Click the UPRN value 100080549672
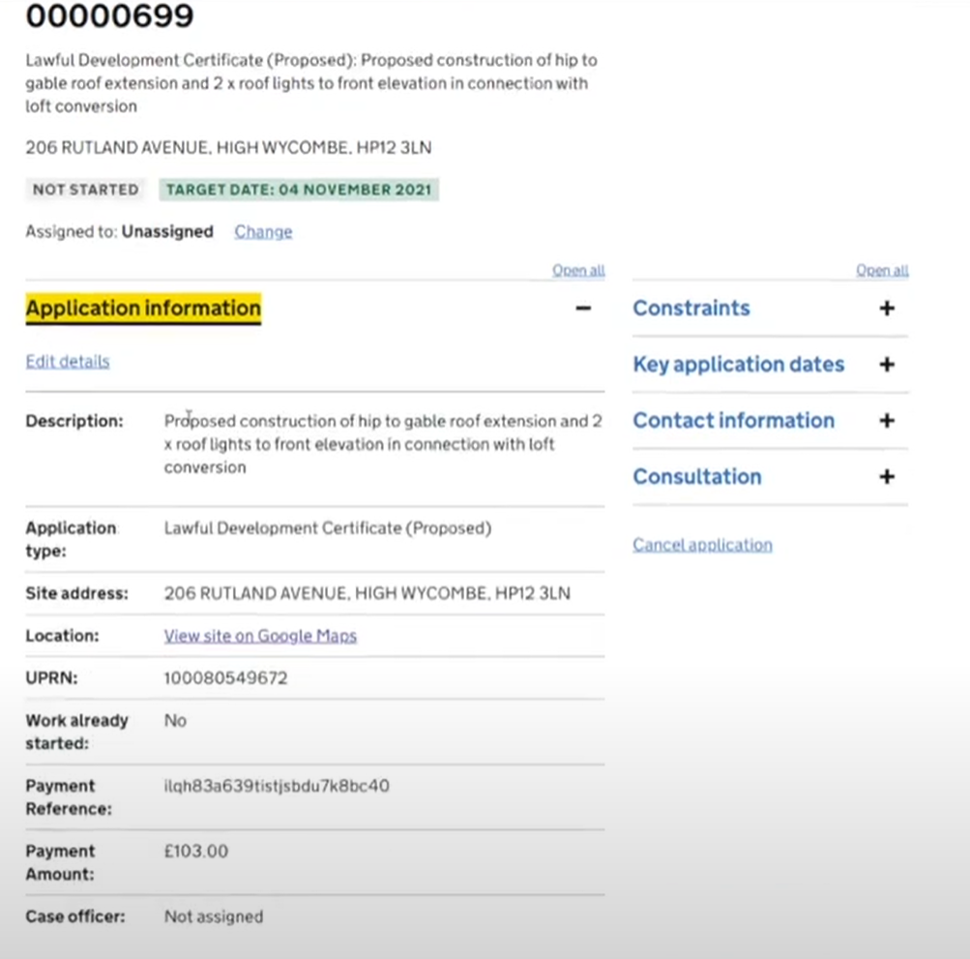 point(225,678)
